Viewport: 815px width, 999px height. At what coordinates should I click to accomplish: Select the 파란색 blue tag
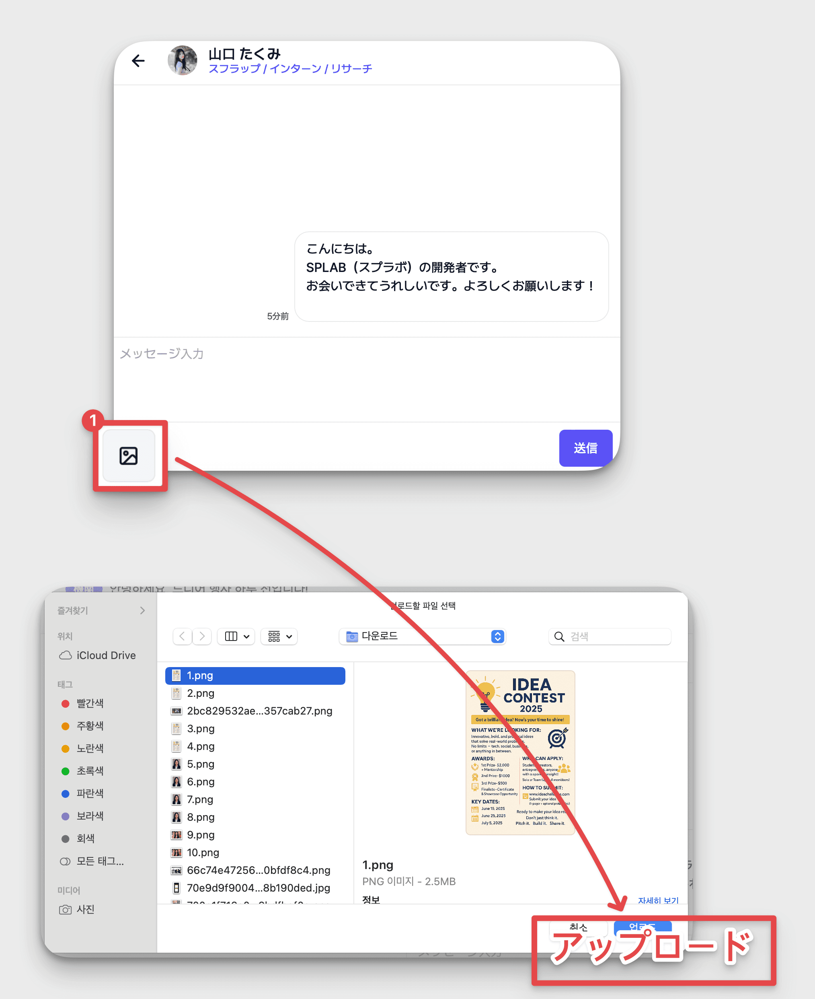click(89, 793)
